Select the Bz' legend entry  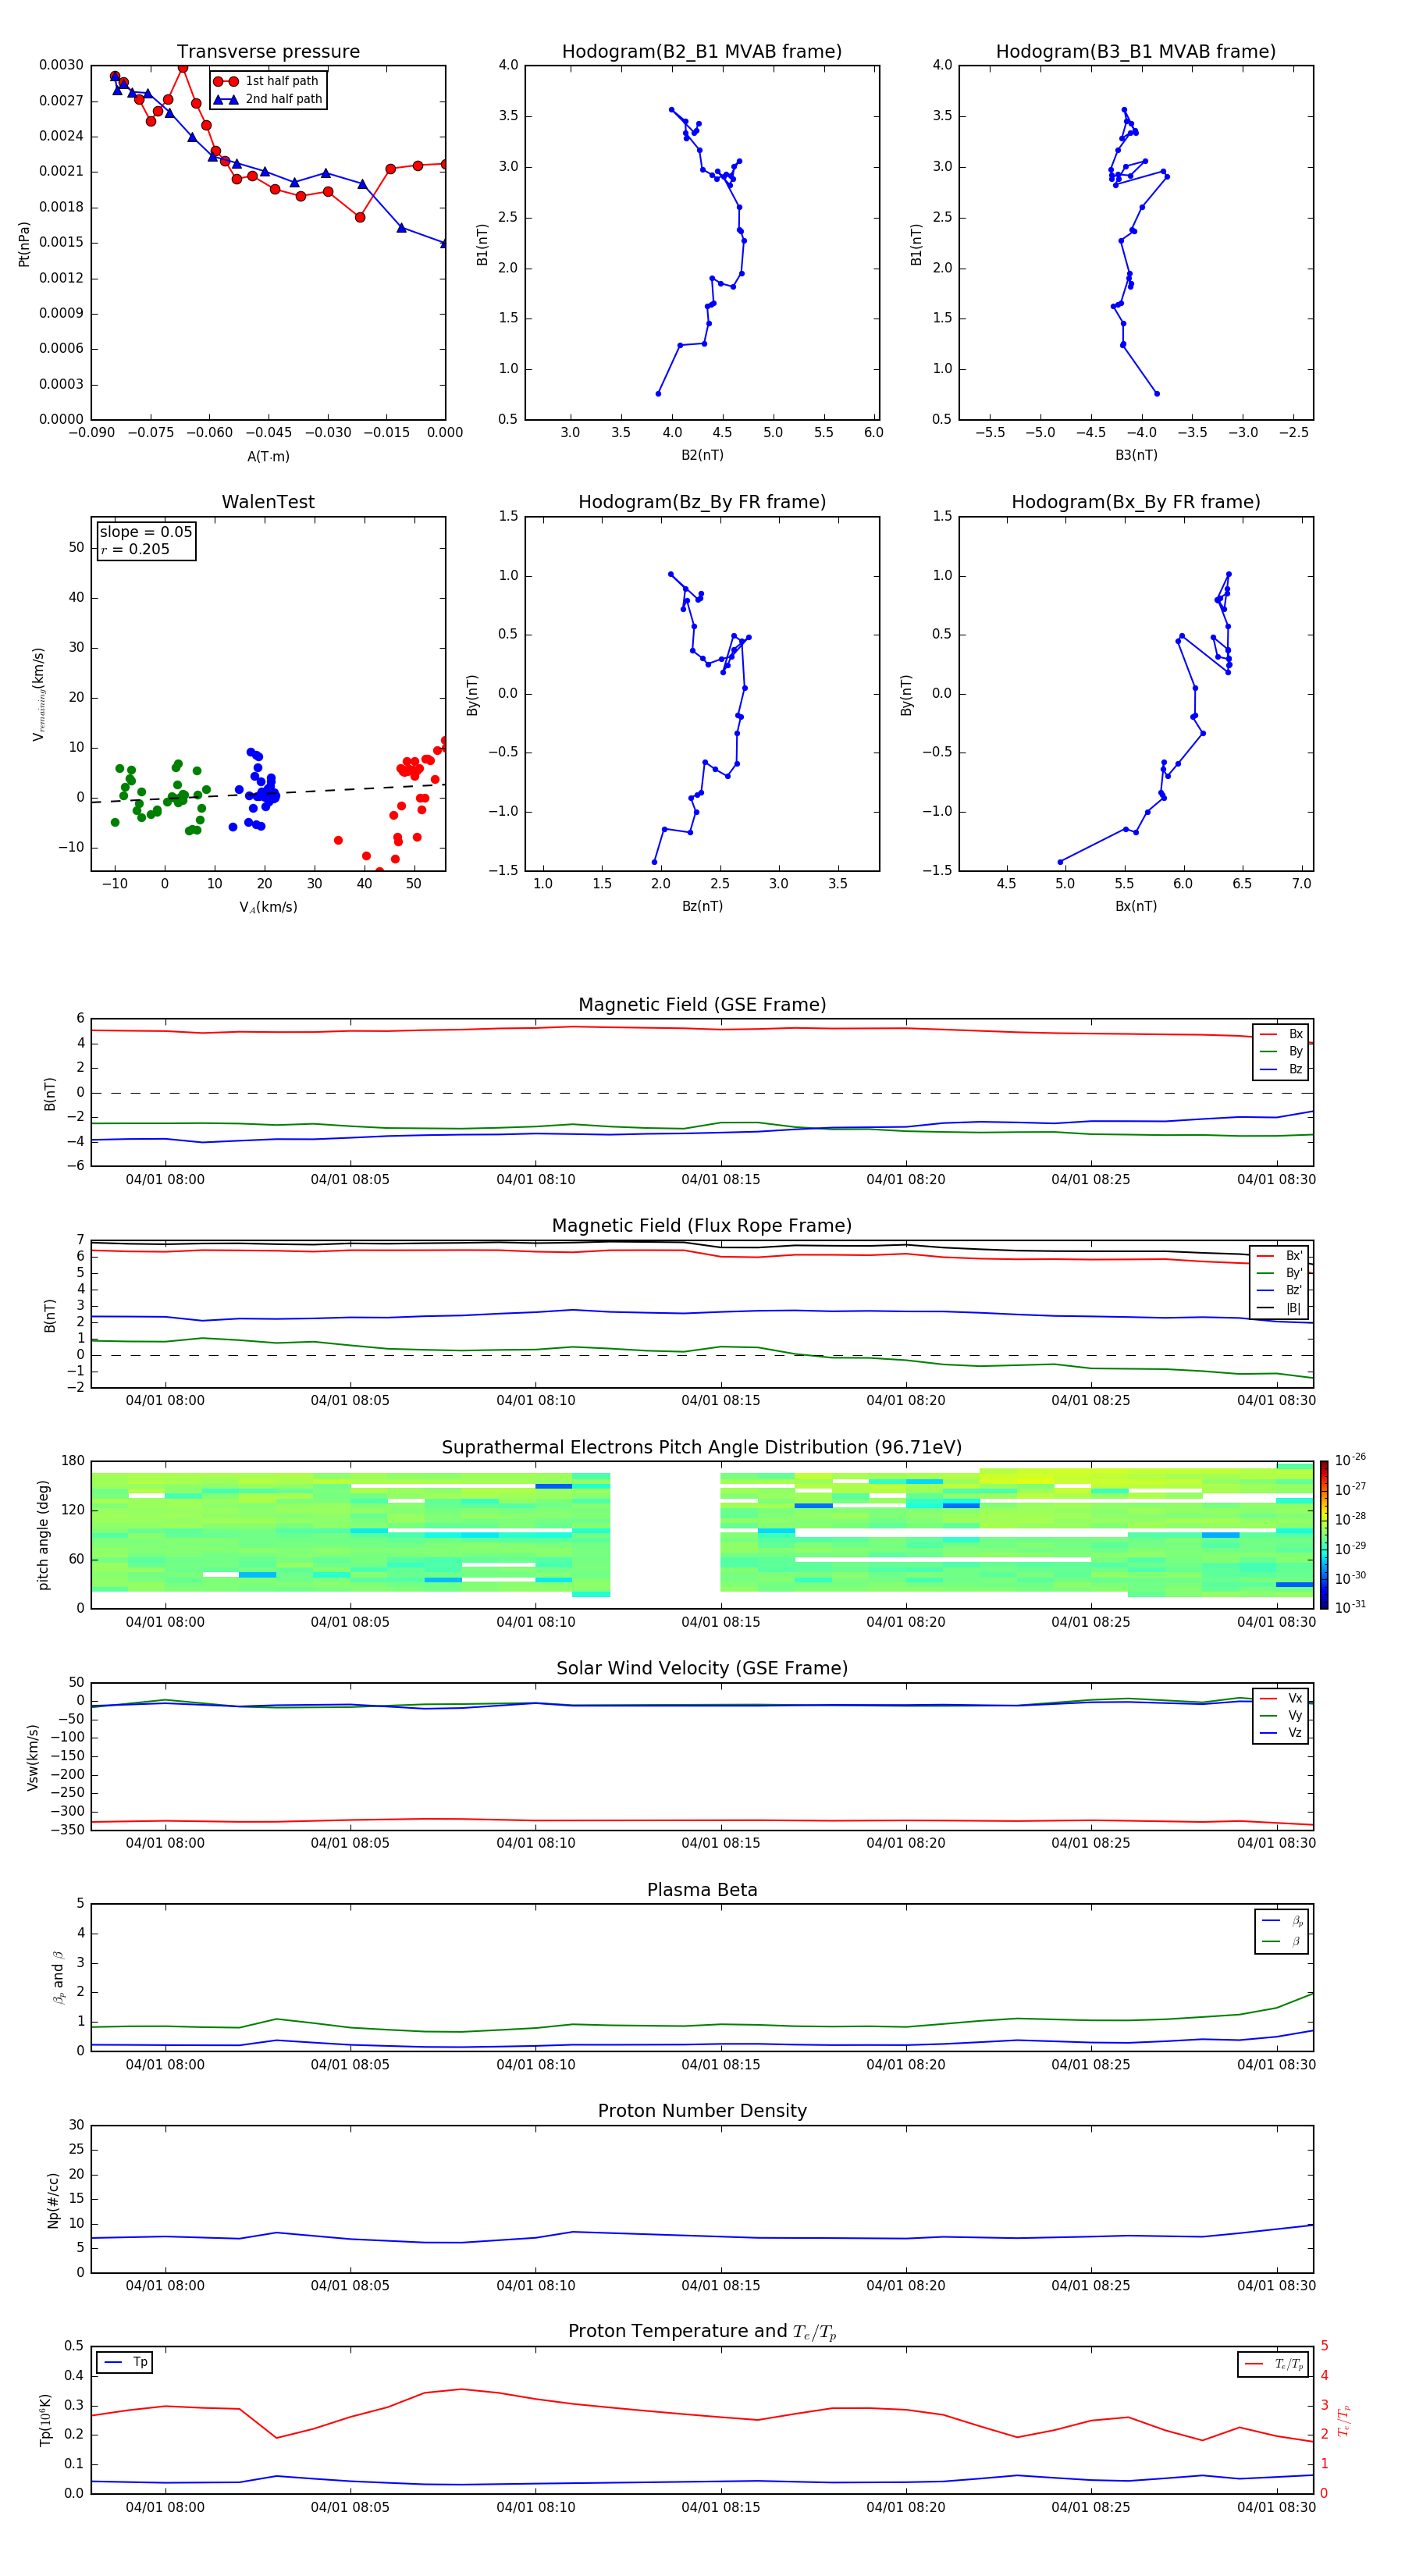click(1279, 1290)
